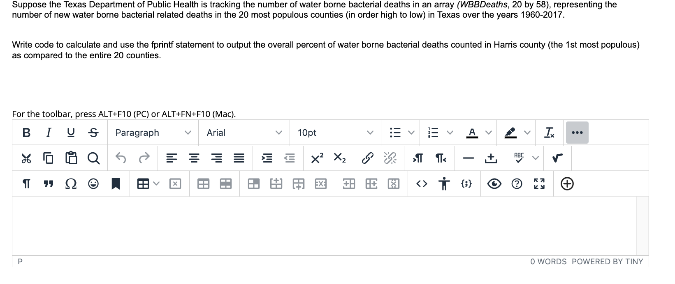Align text right
675x284 pixels.
216,158
